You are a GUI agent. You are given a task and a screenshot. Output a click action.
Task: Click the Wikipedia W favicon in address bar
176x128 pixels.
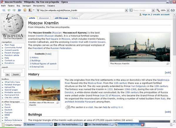click(x=38, y=10)
